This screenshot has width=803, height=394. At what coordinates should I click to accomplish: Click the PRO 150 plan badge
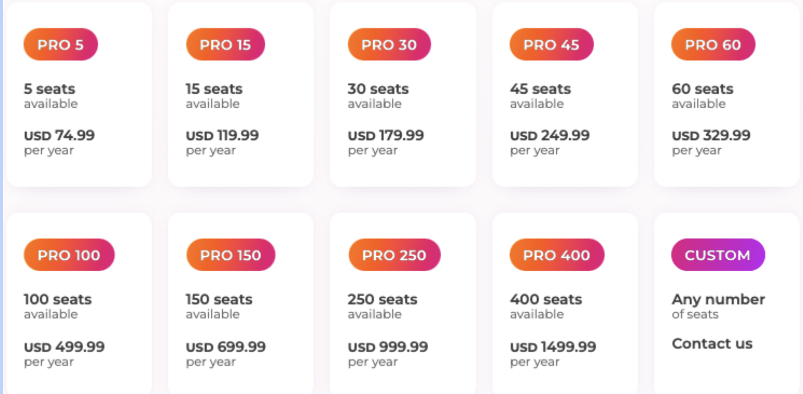tap(230, 255)
